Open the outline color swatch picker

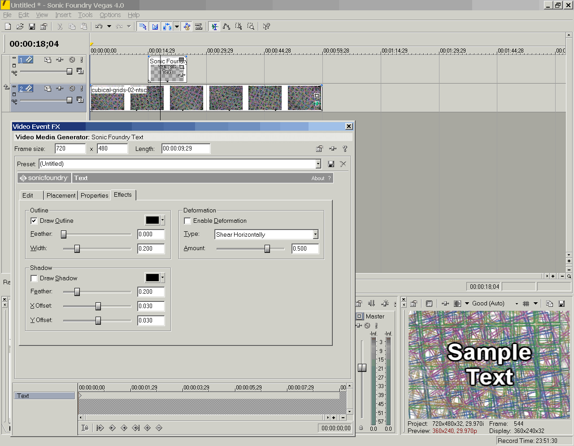point(155,220)
